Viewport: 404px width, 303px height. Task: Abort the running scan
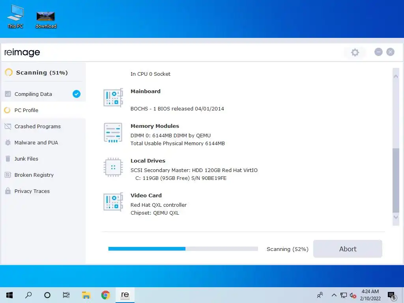(x=348, y=249)
